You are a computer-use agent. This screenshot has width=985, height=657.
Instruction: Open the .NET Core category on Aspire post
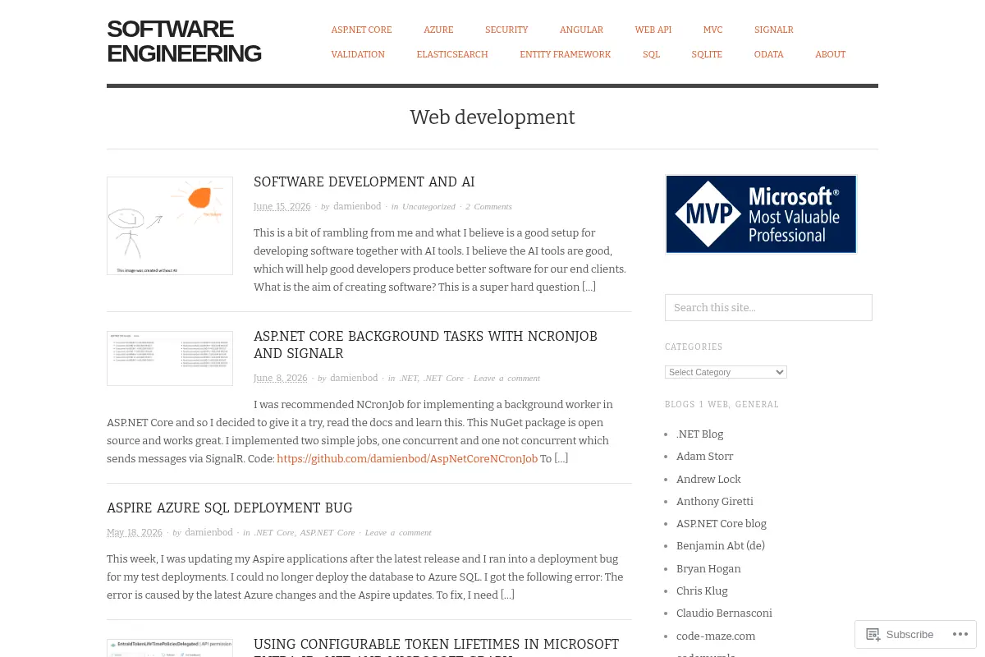[274, 532]
